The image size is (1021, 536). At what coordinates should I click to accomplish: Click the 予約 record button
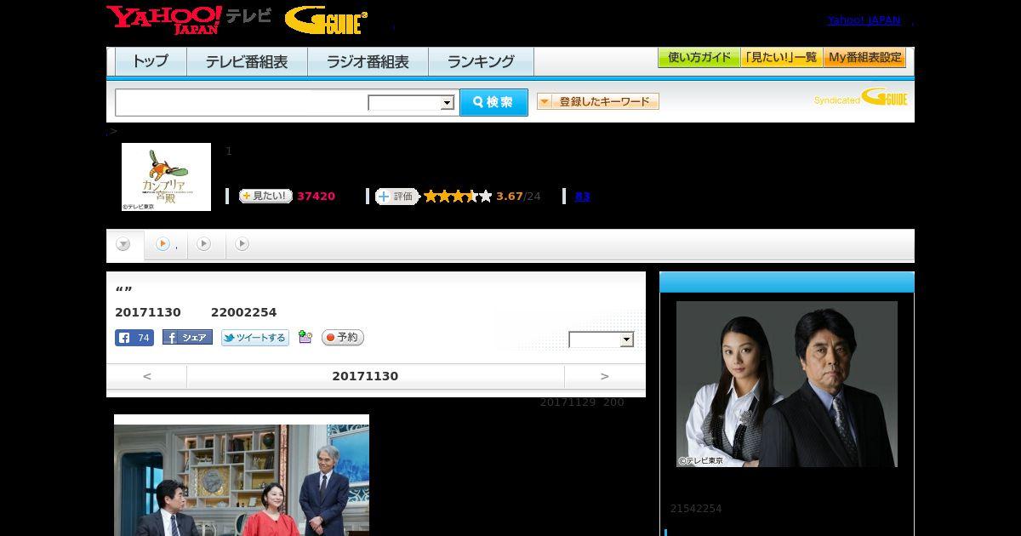point(342,338)
